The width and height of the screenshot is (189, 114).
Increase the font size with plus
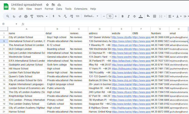click(116, 16)
